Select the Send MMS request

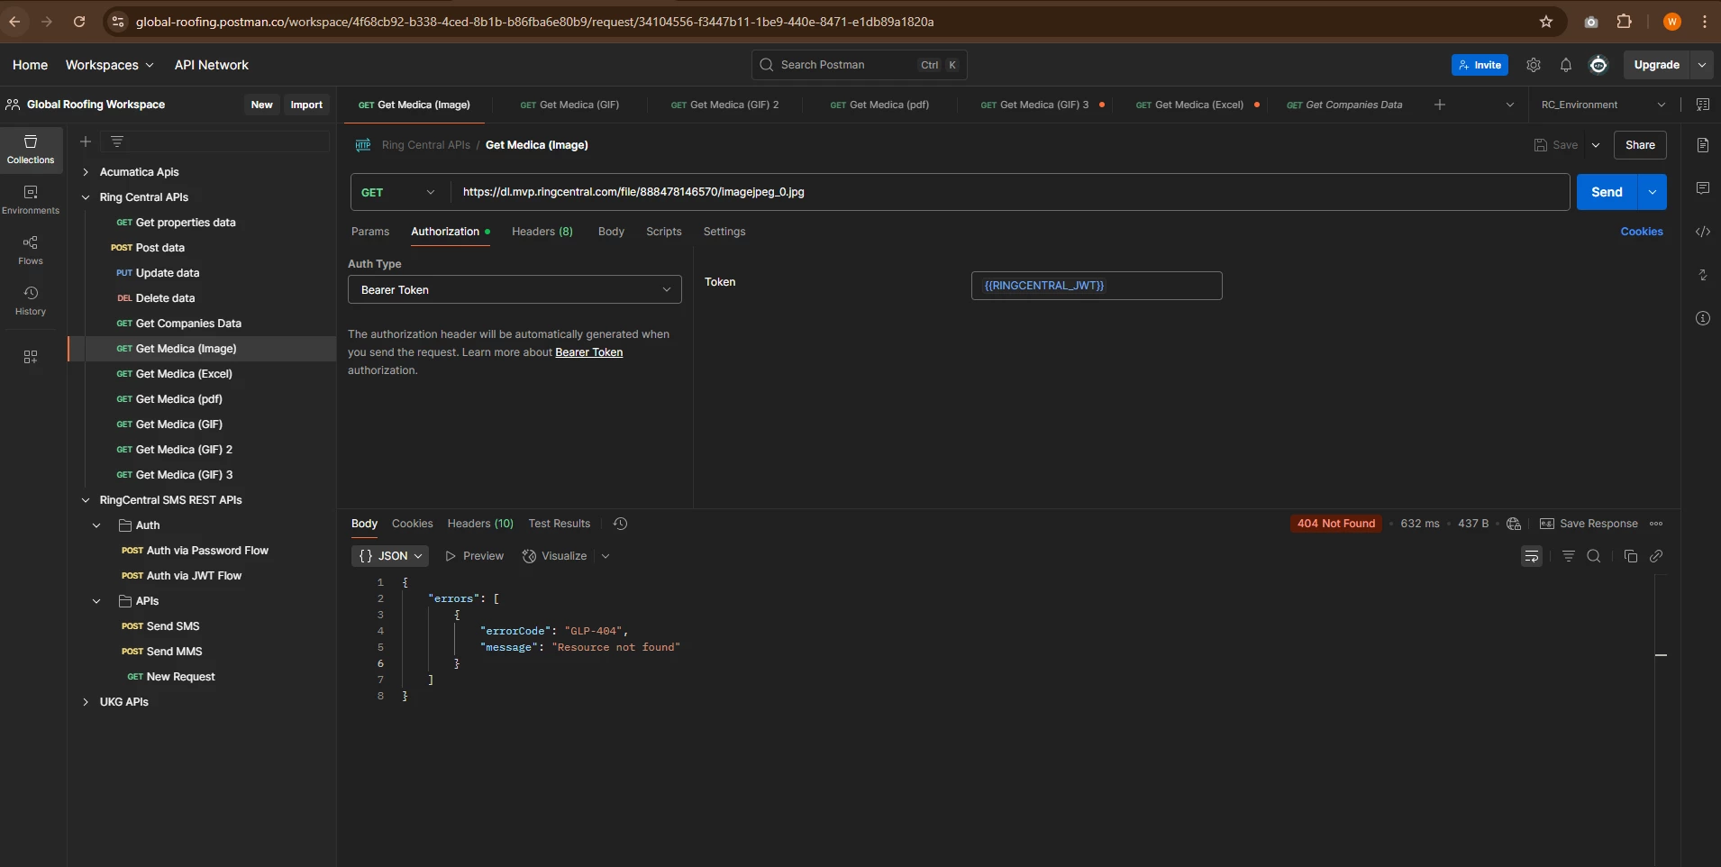(175, 652)
